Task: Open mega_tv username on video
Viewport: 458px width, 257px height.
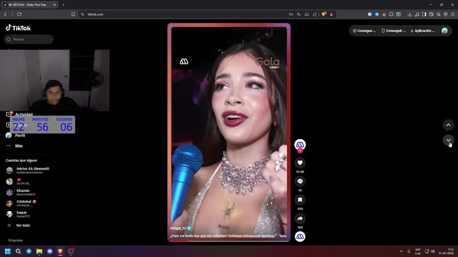Action: [178, 228]
